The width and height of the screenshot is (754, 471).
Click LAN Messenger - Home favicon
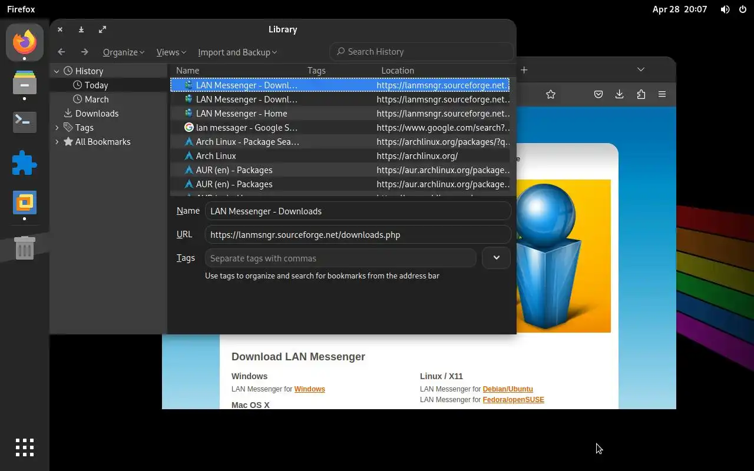tap(188, 113)
